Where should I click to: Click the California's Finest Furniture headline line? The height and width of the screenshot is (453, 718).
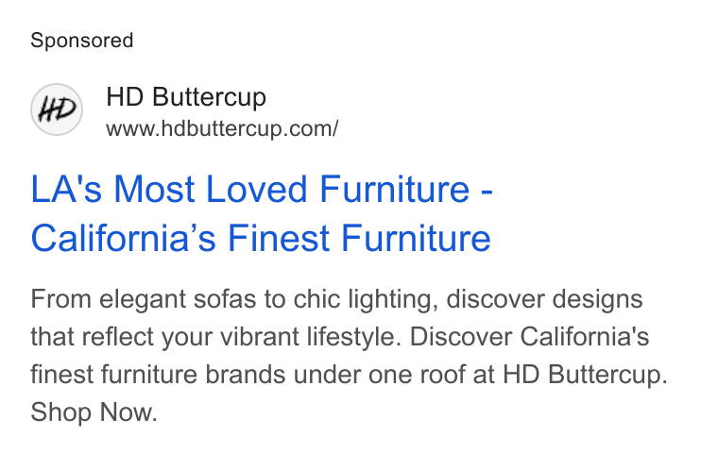261,238
